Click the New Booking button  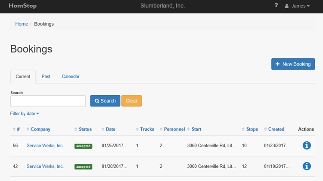pos(293,64)
